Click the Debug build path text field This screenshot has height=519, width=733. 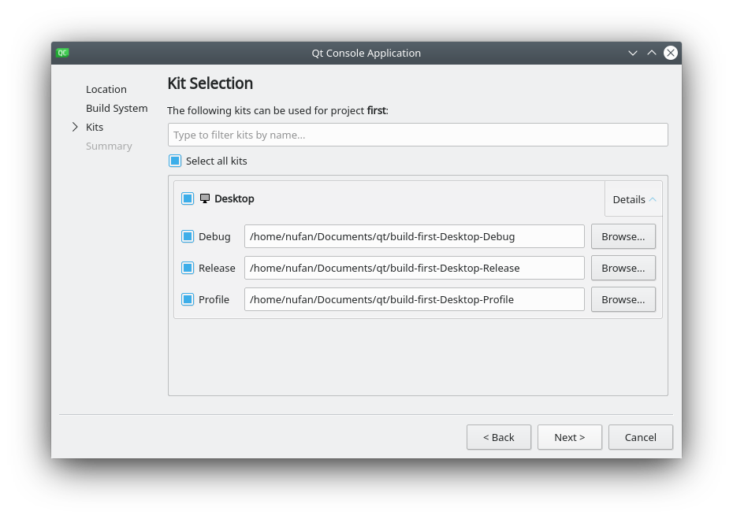click(x=414, y=236)
